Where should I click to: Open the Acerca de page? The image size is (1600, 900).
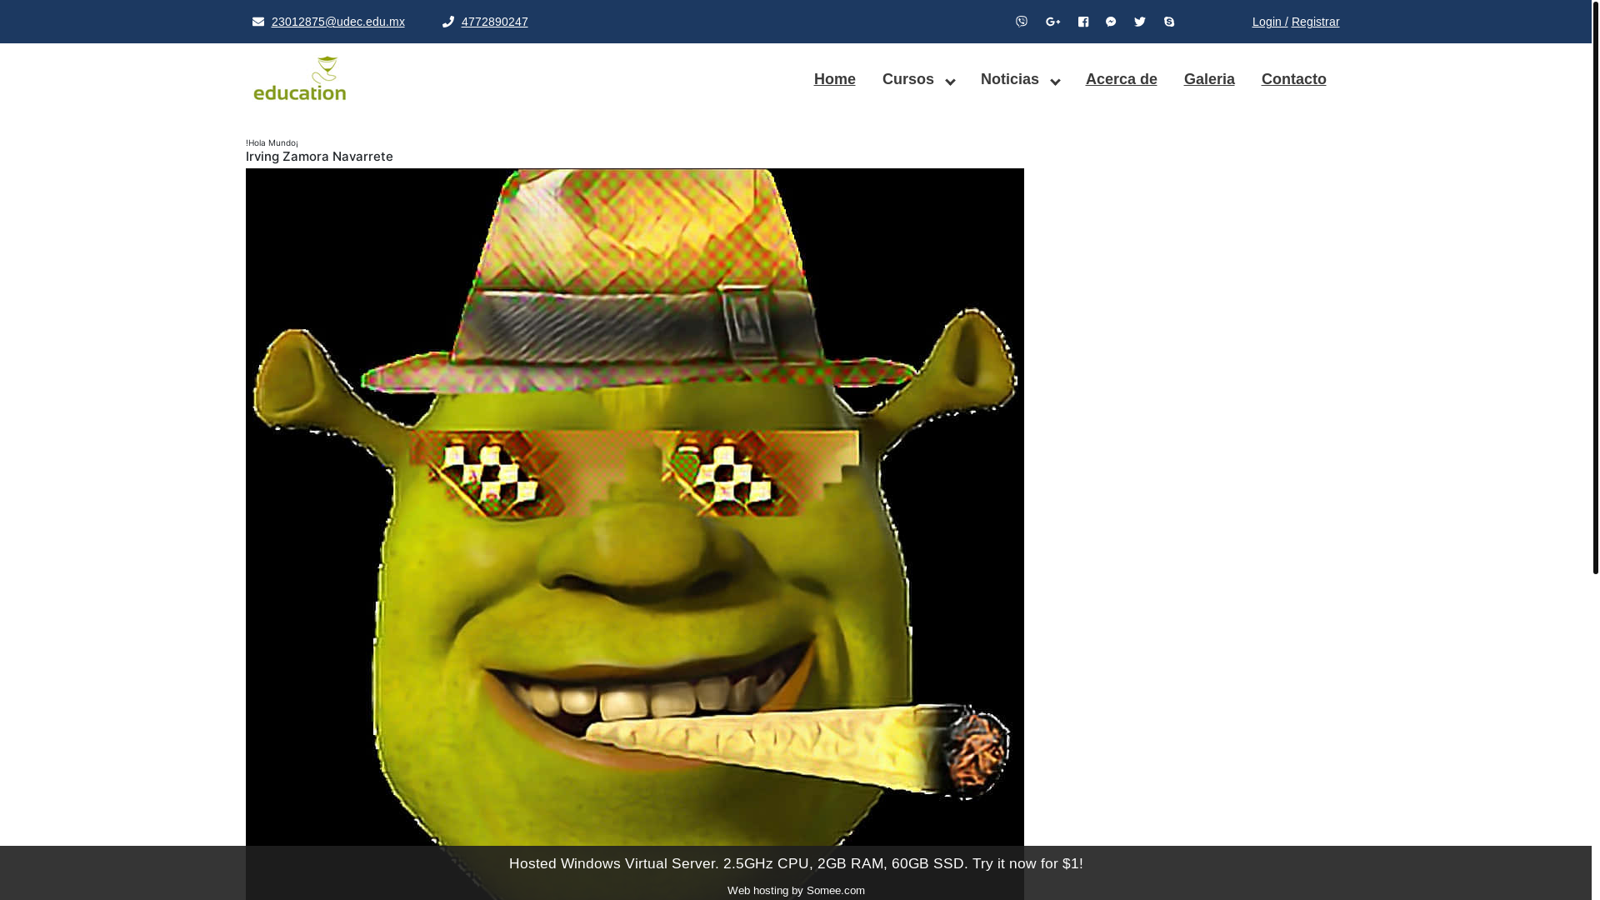(x=1122, y=79)
